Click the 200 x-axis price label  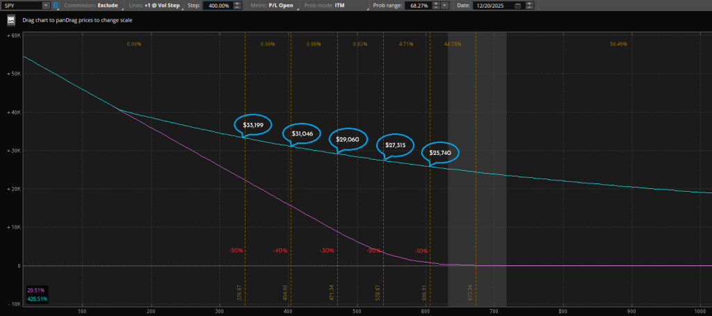(x=151, y=313)
